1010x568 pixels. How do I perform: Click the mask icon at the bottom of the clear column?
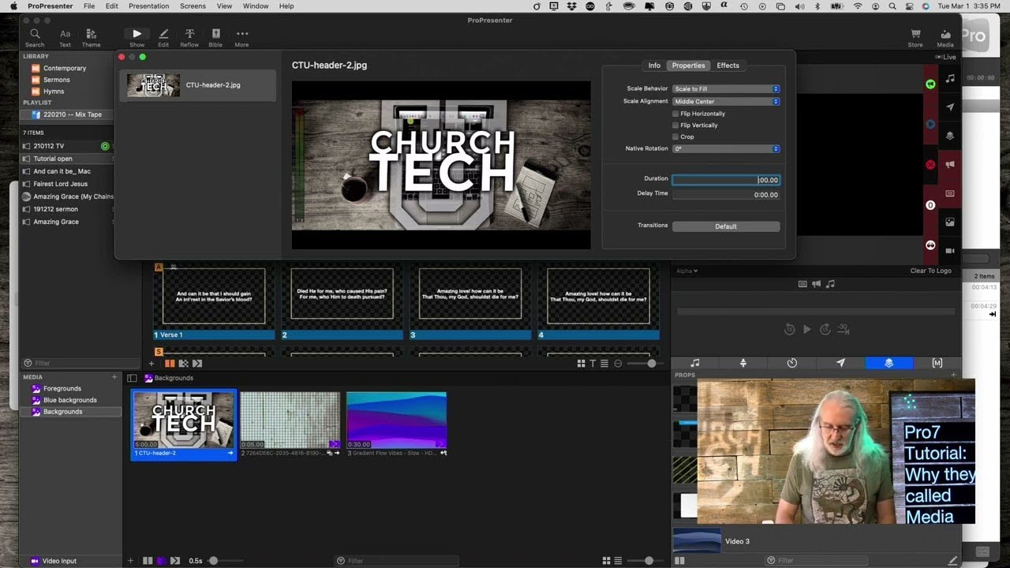(x=930, y=245)
